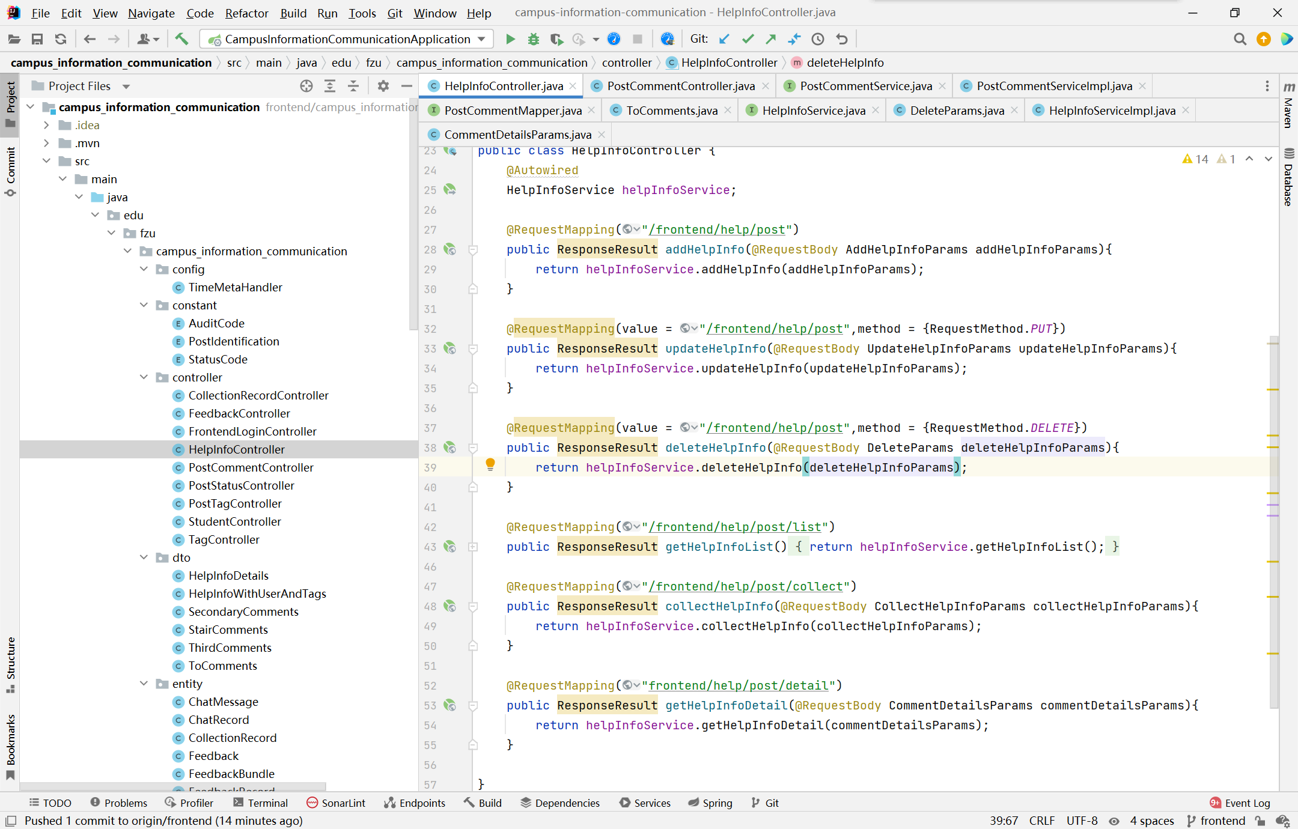1298x829 pixels.
Task: Click locate current file target icon
Action: [306, 86]
